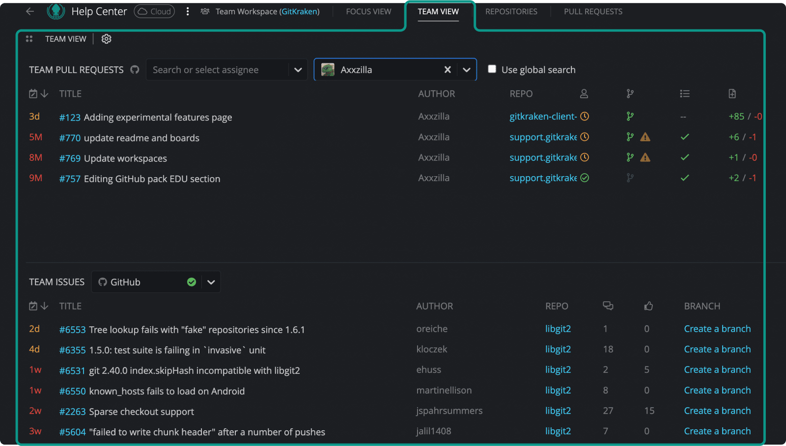
Task: Open issue #6531 link
Action: pyautogui.click(x=72, y=370)
